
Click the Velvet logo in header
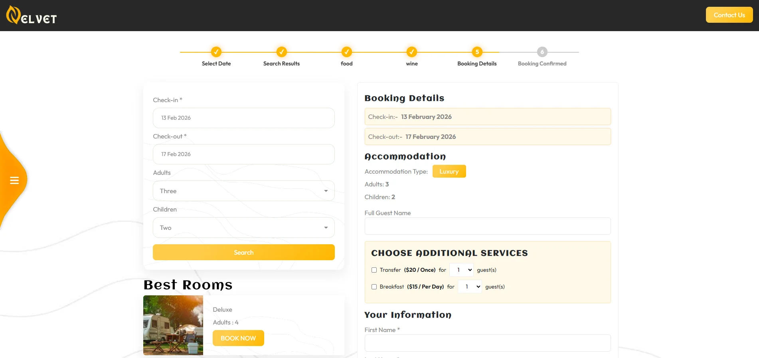[x=32, y=16]
